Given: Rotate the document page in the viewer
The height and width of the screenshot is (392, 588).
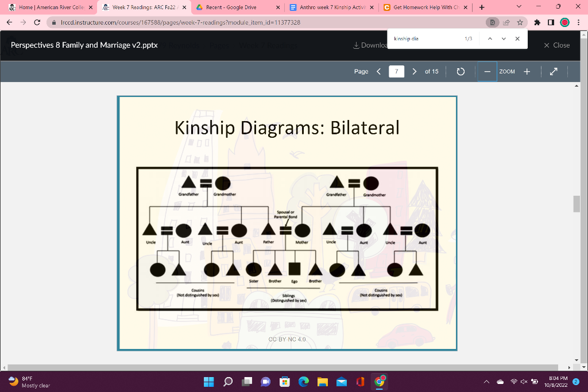Looking at the screenshot, I should 461,71.
